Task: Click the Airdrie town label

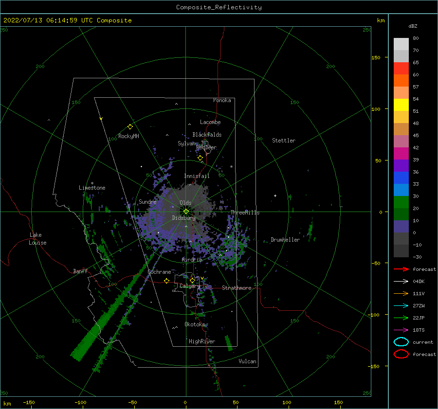Action: [192, 260]
